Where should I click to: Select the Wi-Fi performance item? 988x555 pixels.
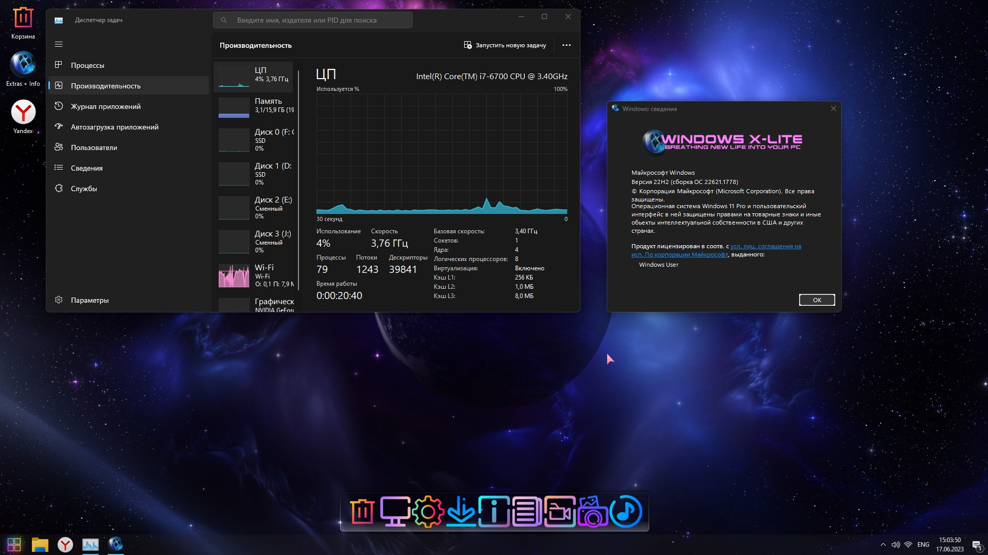pos(255,275)
